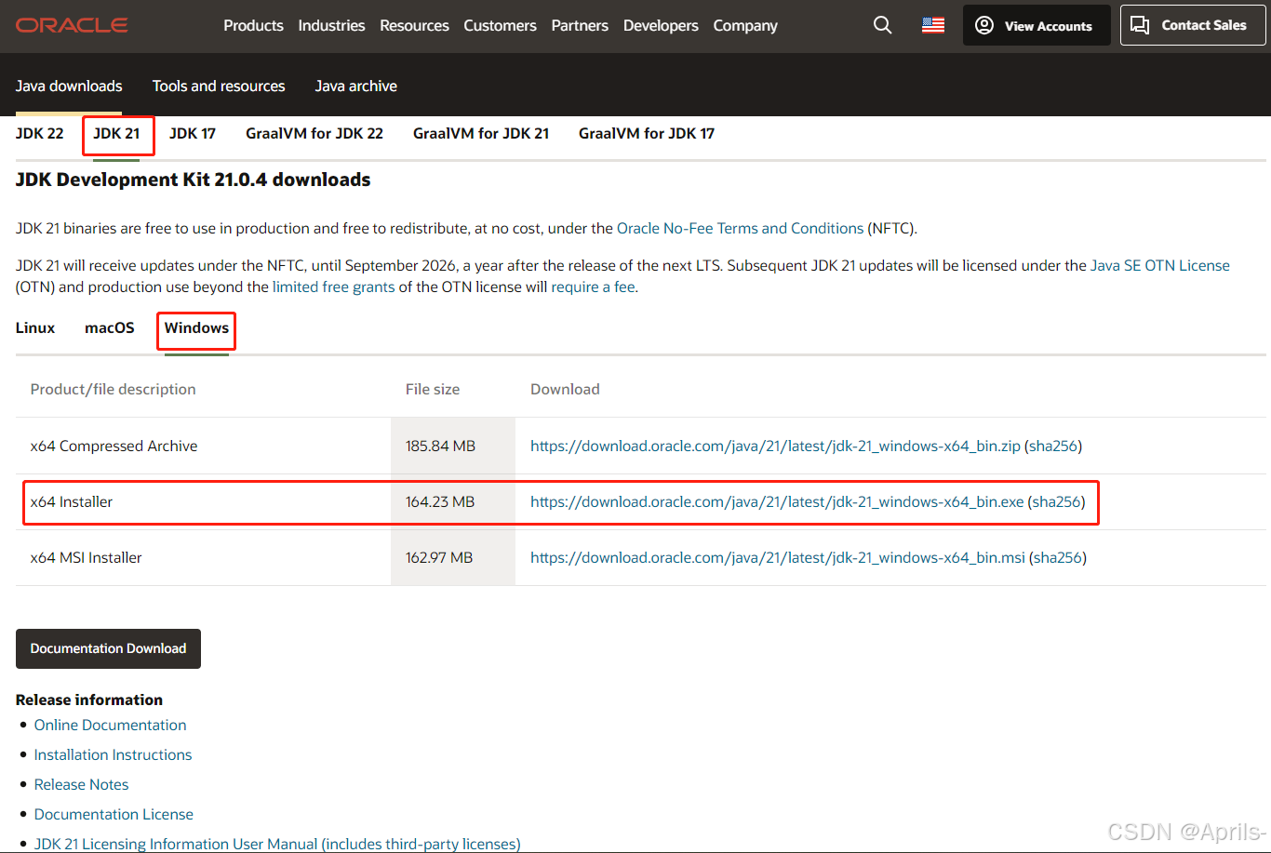Click the US flag country selector

pyautogui.click(x=933, y=25)
